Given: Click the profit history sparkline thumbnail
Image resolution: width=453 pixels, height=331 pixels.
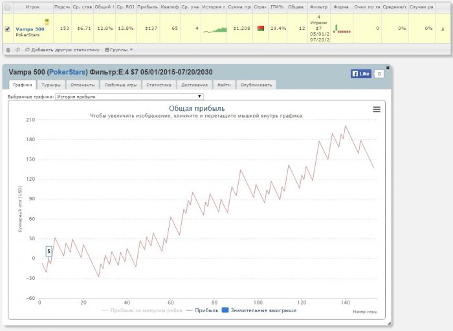Looking at the screenshot, I should coord(214,29).
